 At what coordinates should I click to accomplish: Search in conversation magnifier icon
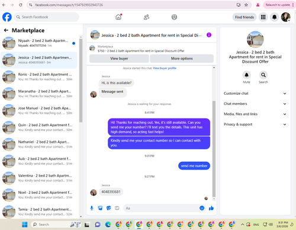(x=263, y=75)
